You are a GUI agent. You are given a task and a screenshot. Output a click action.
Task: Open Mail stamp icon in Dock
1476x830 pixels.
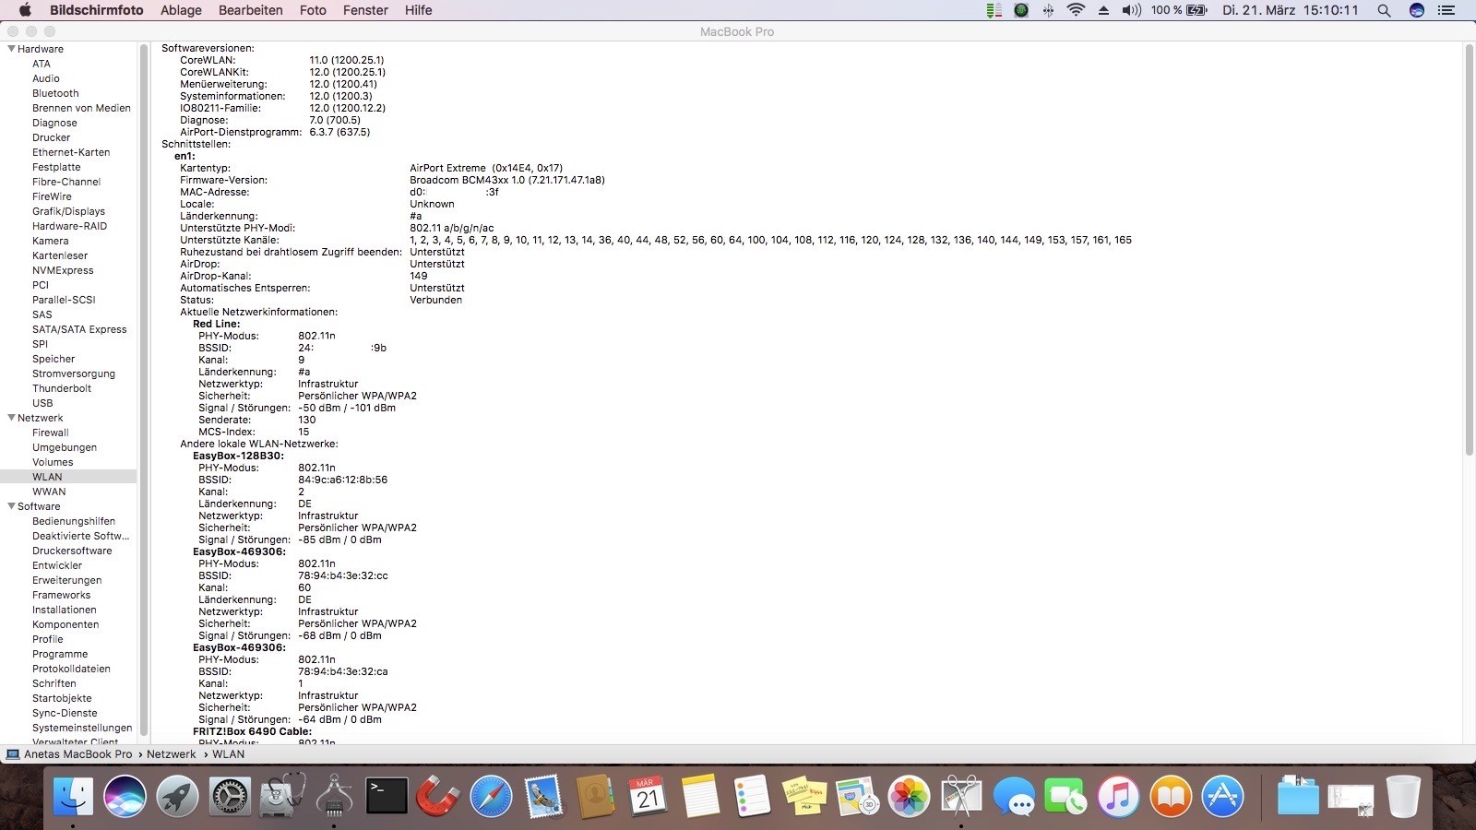tap(544, 795)
